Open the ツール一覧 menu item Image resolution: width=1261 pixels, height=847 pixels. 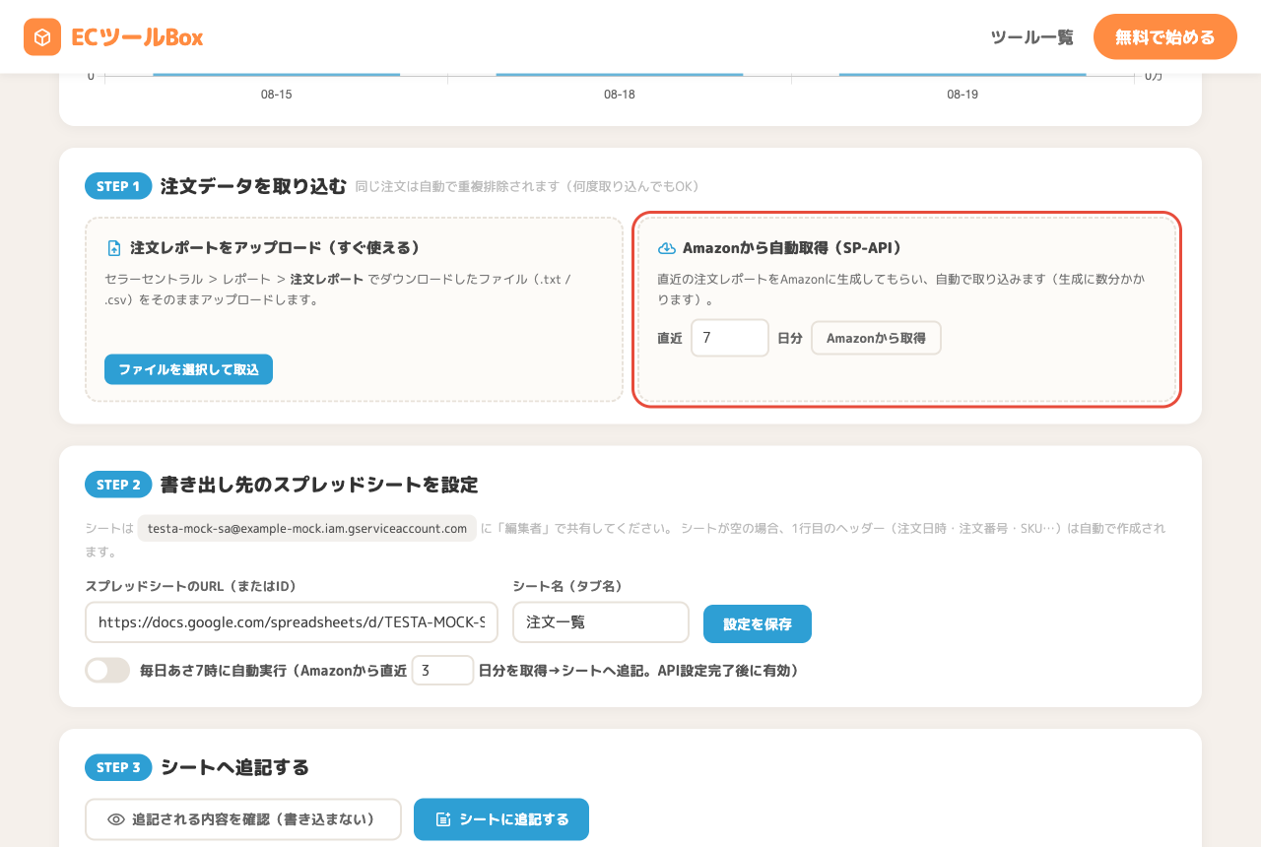point(1031,37)
